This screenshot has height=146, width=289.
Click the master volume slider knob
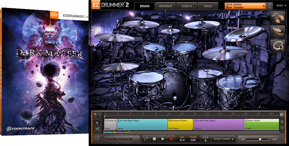[x=260, y=139]
